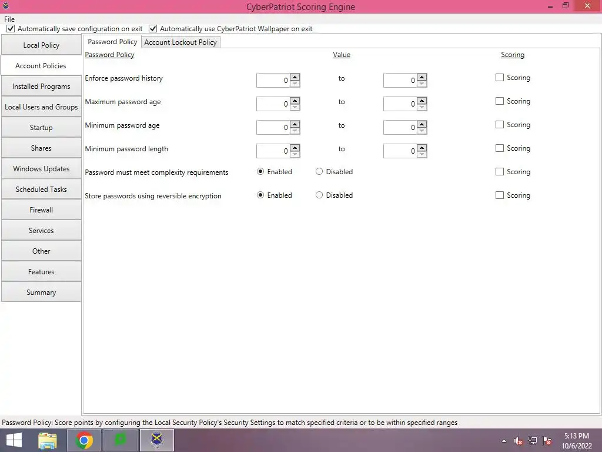Click the muted volume tray icon
This screenshot has height=452, width=602.
(x=518, y=441)
